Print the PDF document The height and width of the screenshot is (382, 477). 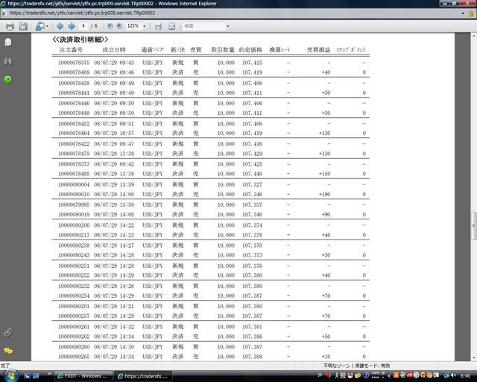click(10, 26)
